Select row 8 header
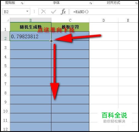Image resolution: width=139 pixels, height=132 pixels. 5,90
